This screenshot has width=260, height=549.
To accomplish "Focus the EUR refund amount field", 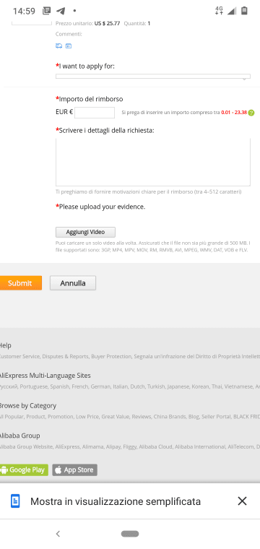I will (95, 113).
